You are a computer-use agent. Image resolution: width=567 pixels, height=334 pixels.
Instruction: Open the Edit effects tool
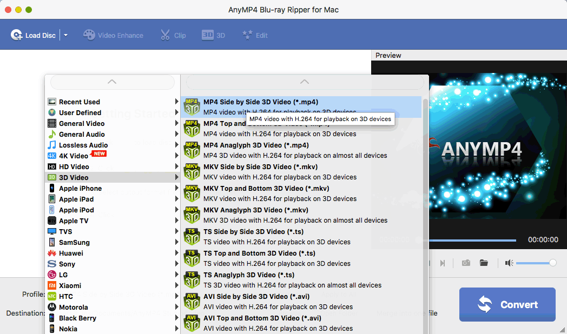click(x=255, y=35)
